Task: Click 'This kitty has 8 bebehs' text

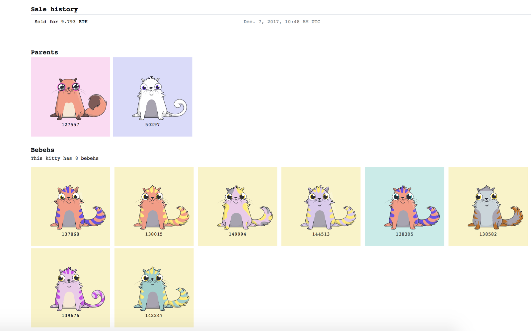Action: pyautogui.click(x=65, y=158)
